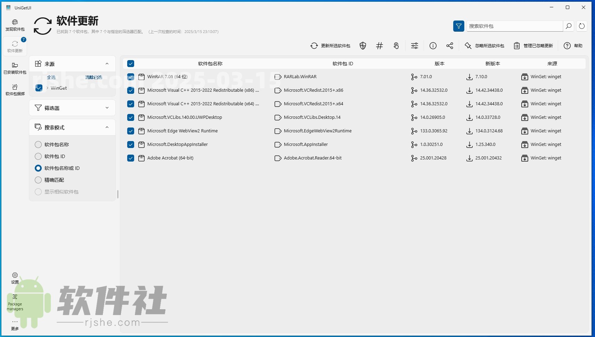The width and height of the screenshot is (595, 337).
Task: Click the shield (administrator) icon in the toolbar
Action: 362,46
